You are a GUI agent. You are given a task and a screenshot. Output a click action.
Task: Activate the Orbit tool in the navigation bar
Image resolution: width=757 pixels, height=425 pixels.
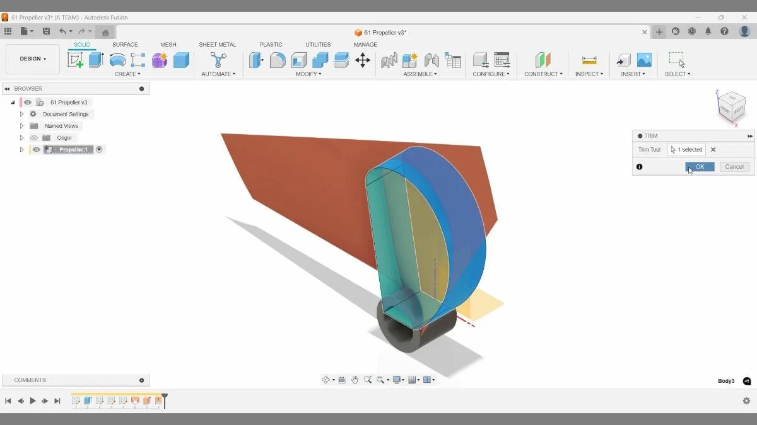(327, 380)
